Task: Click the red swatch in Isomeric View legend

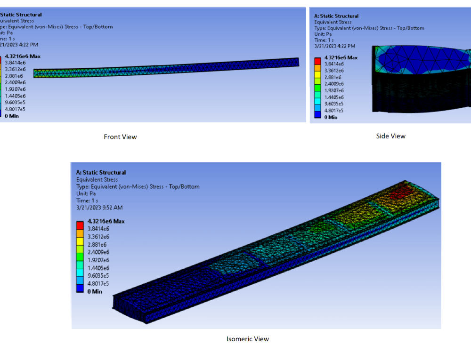Action: click(x=80, y=225)
